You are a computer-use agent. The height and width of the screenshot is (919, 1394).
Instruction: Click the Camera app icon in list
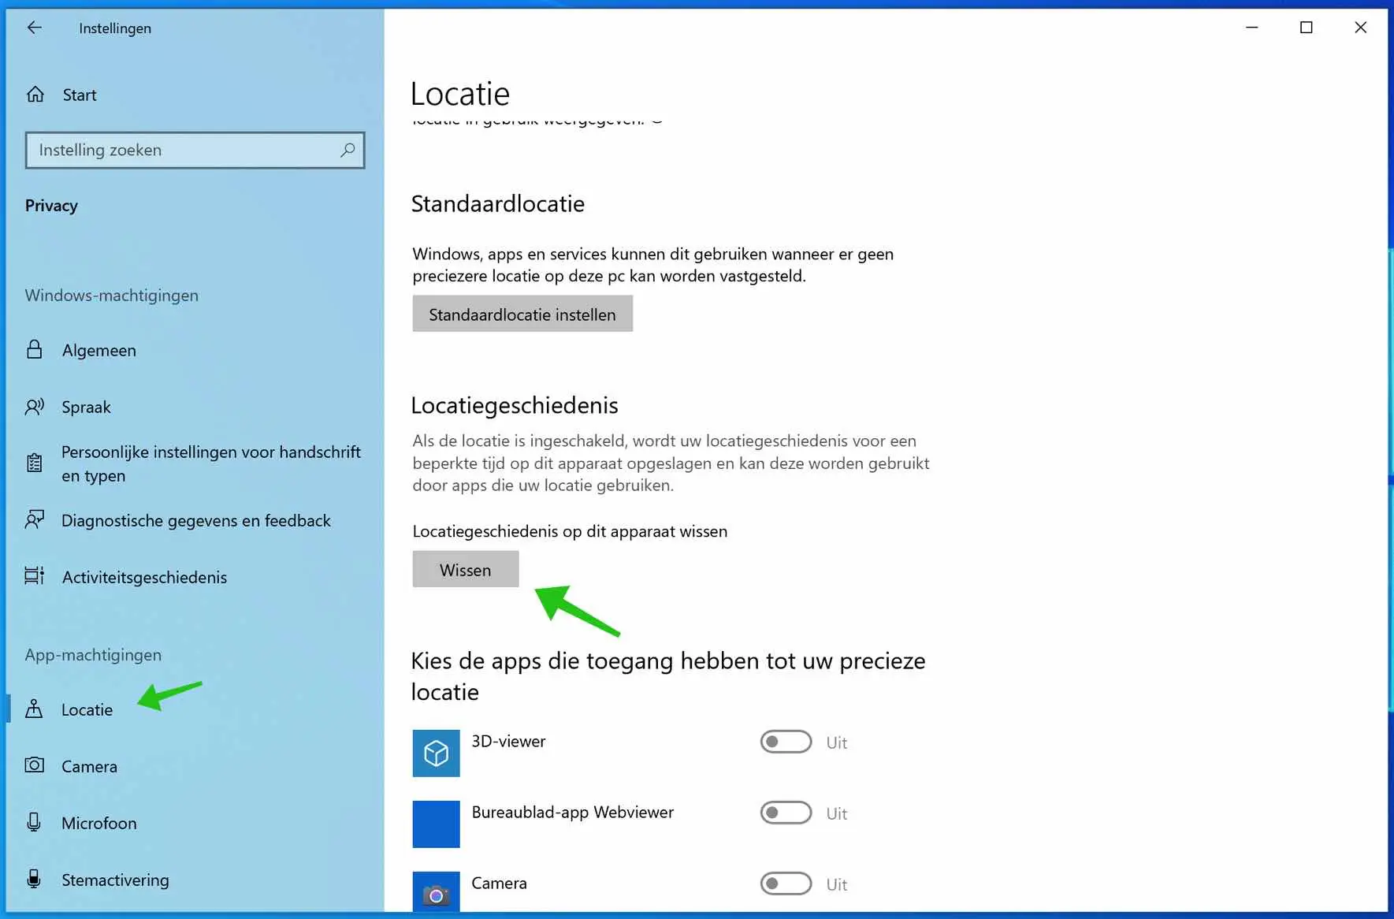[436, 892]
